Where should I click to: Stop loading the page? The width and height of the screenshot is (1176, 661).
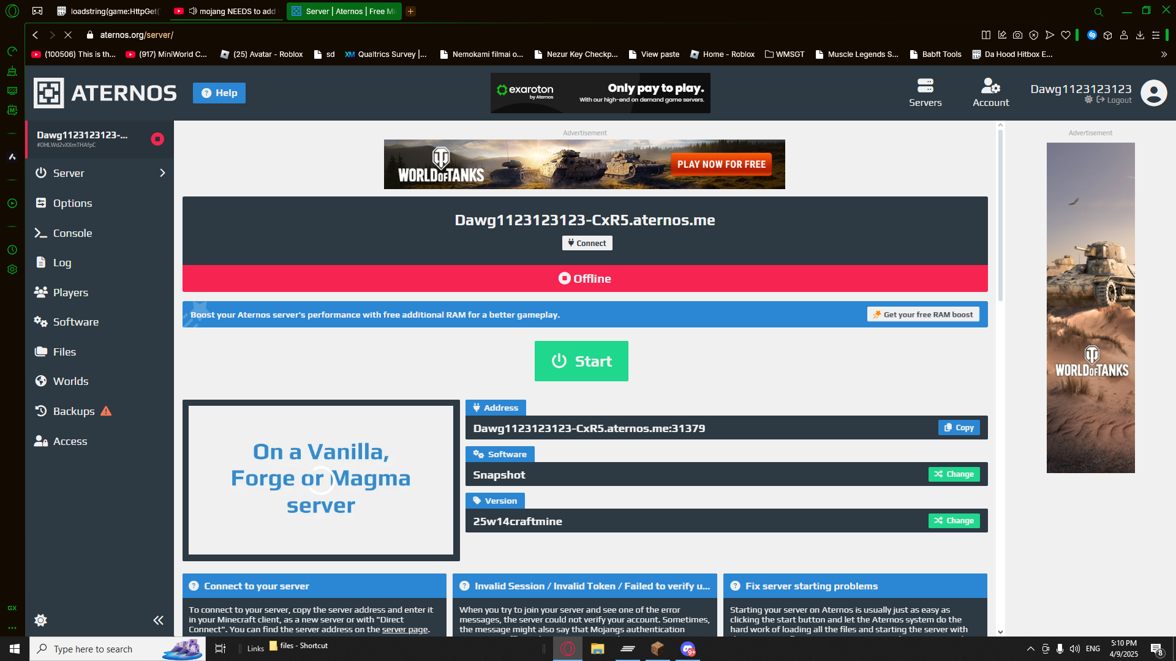[68, 35]
